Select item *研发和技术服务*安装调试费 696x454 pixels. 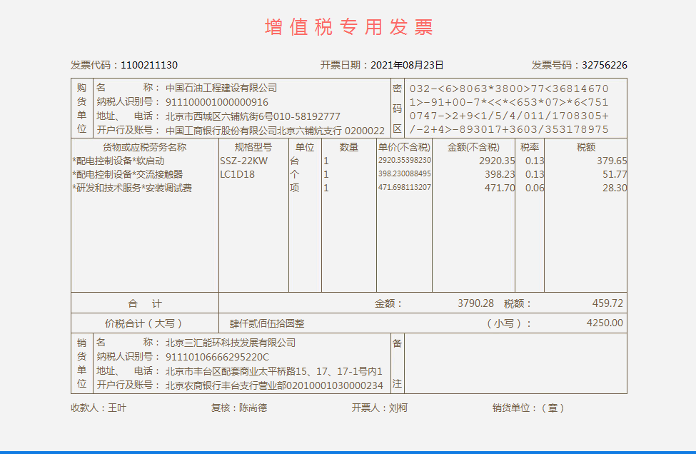pyautogui.click(x=132, y=188)
